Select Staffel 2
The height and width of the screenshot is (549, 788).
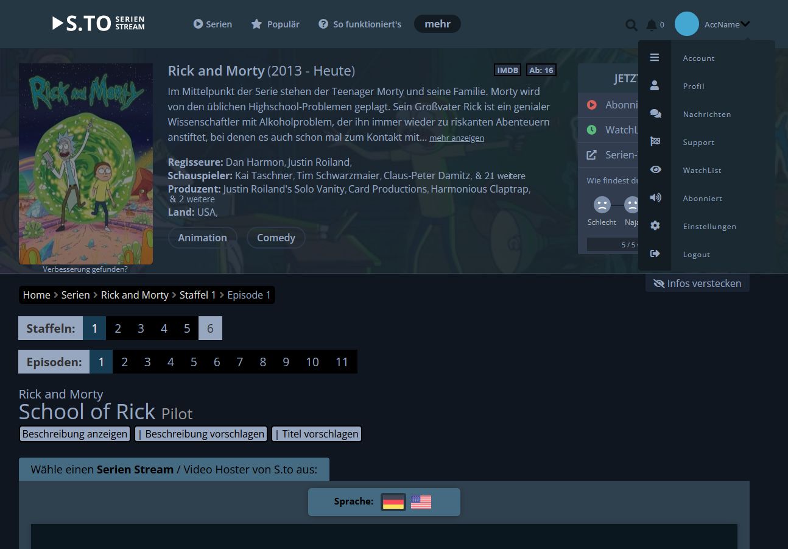coord(118,328)
